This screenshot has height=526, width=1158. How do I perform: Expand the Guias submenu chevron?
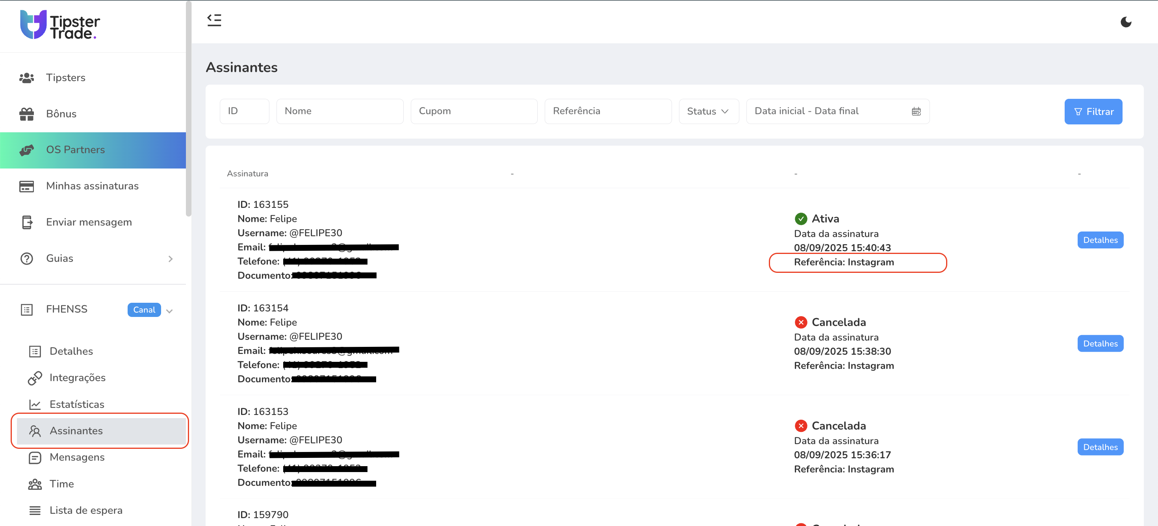(171, 259)
